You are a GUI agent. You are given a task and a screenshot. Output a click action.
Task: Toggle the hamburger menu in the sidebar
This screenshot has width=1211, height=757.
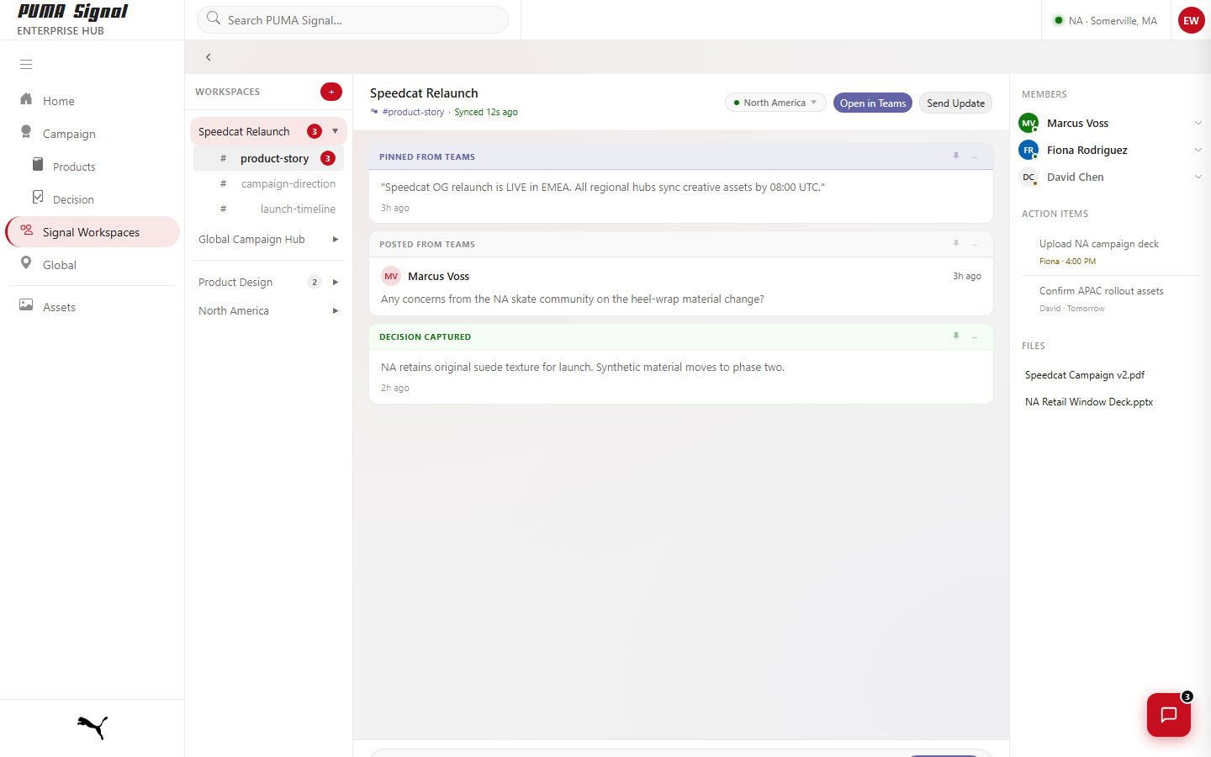26,64
